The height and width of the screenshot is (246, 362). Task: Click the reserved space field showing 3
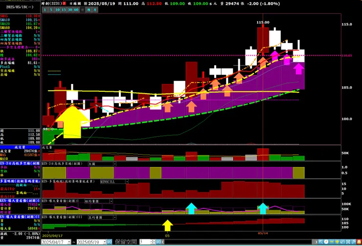point(145,242)
